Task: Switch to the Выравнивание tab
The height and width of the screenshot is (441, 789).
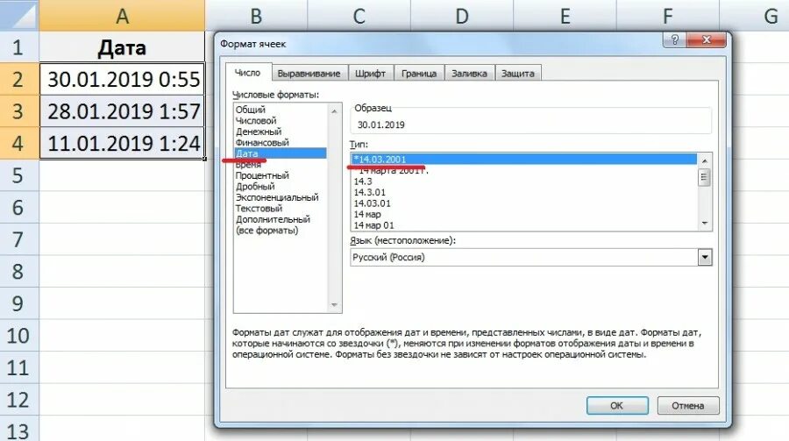Action: click(309, 73)
